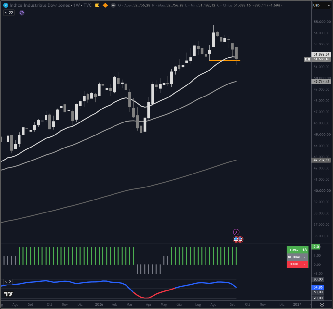
Task: Click the green 2,0 indicator value label
Action: 316,247
